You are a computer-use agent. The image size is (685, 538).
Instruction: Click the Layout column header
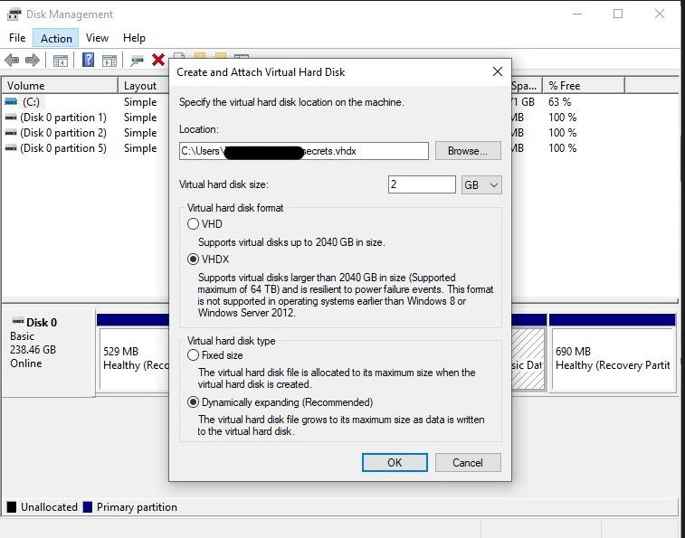click(x=143, y=86)
